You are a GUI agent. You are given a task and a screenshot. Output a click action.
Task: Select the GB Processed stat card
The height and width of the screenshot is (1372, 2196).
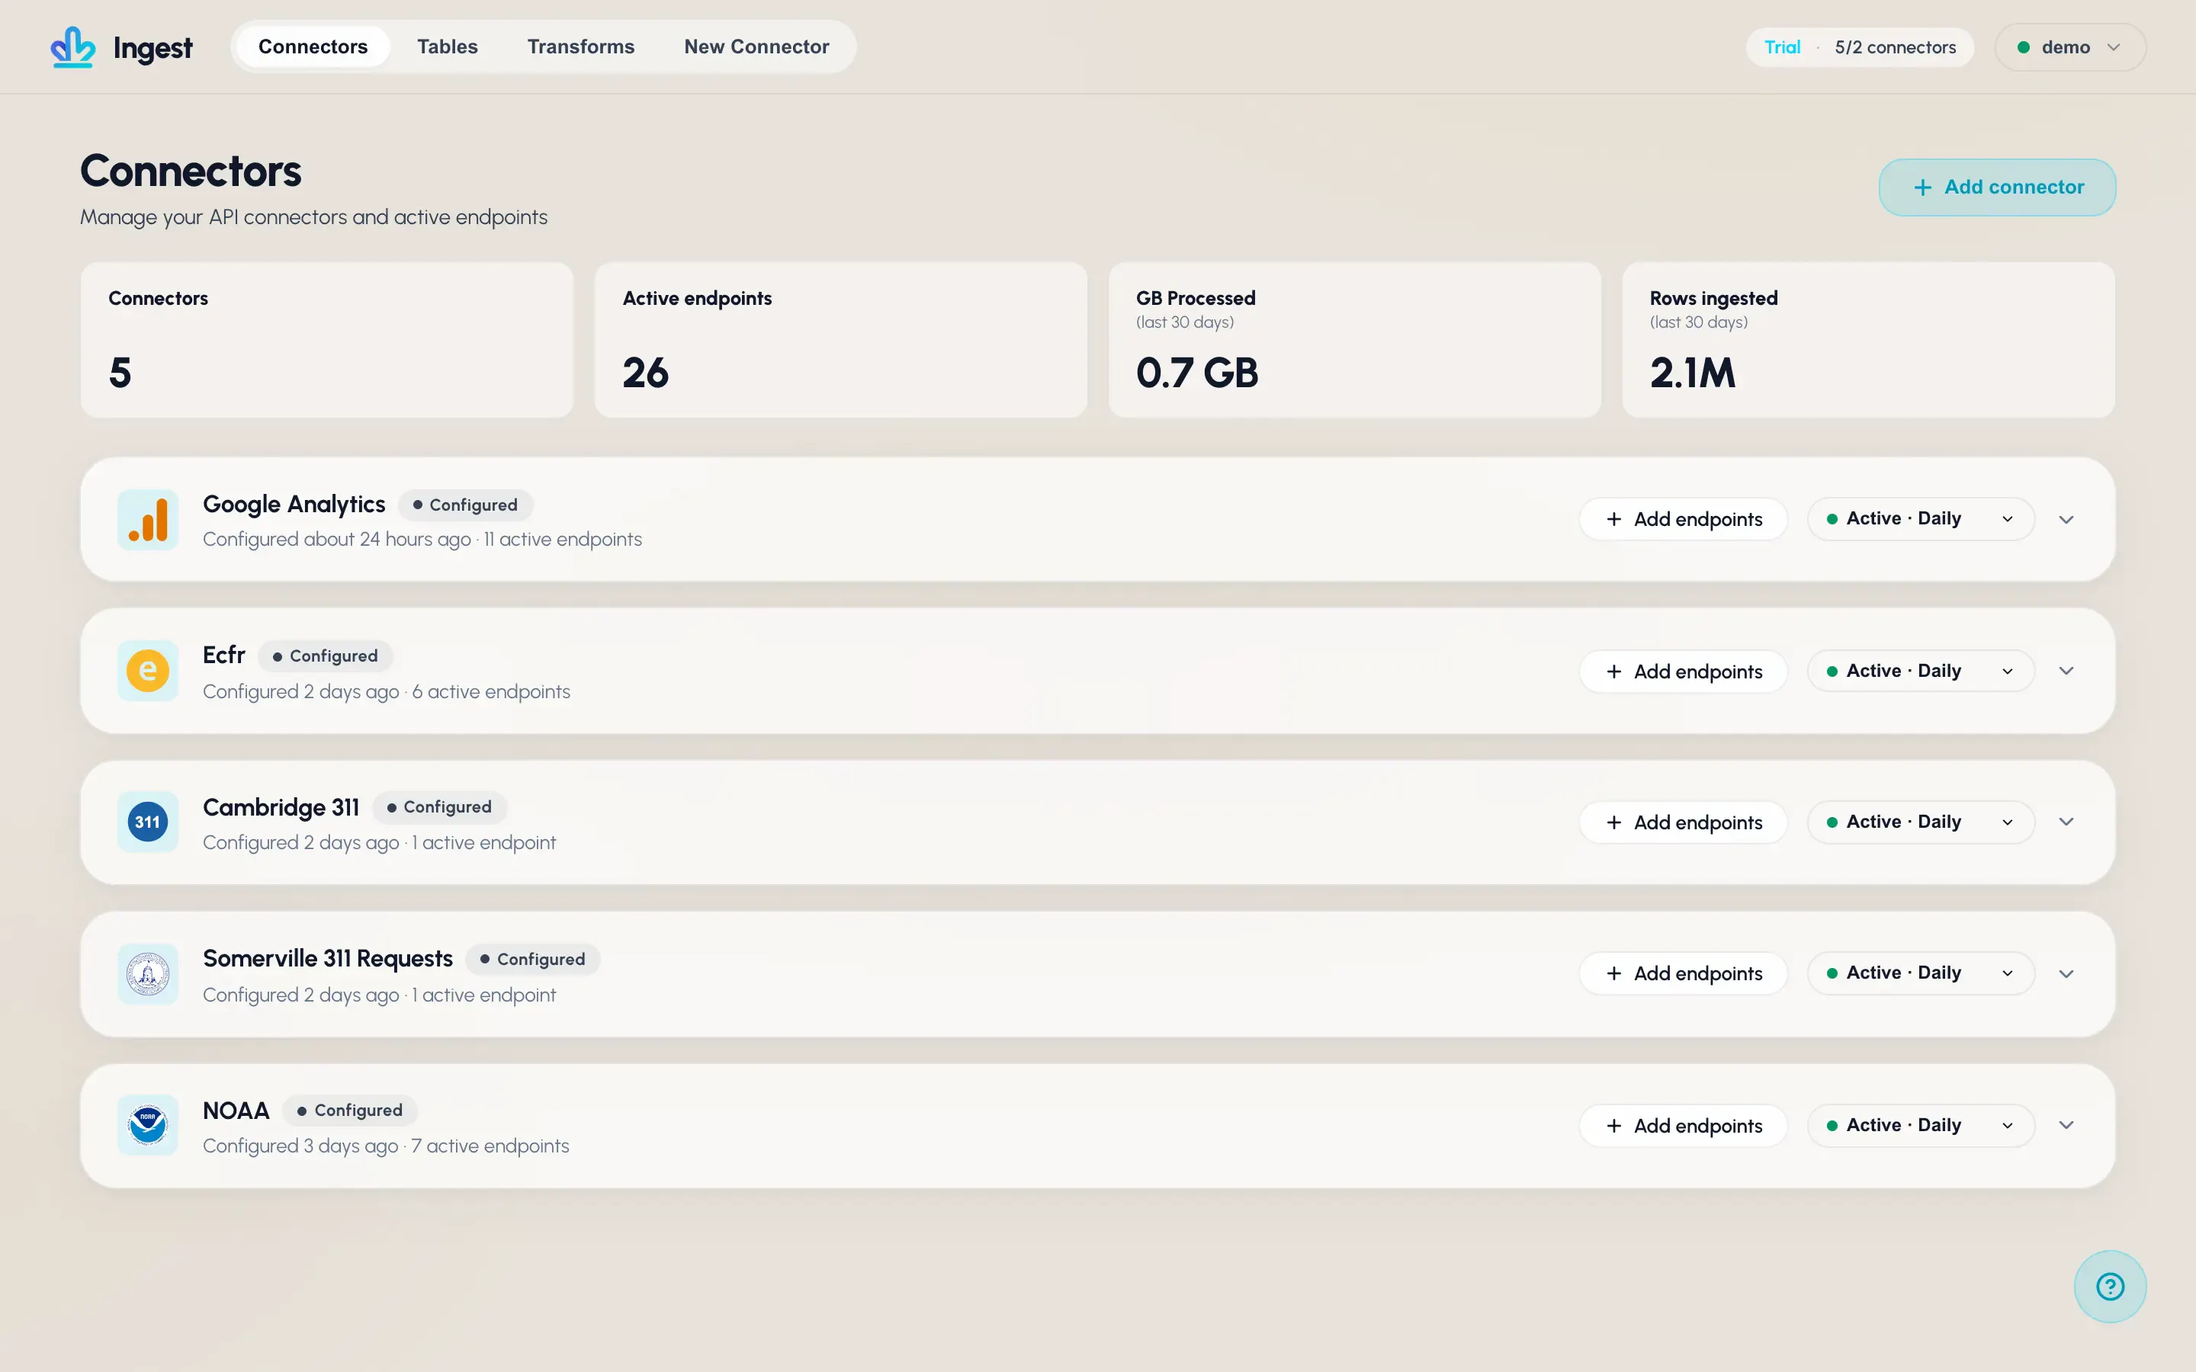tap(1355, 340)
